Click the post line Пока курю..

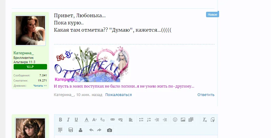pyautogui.click(x=69, y=23)
